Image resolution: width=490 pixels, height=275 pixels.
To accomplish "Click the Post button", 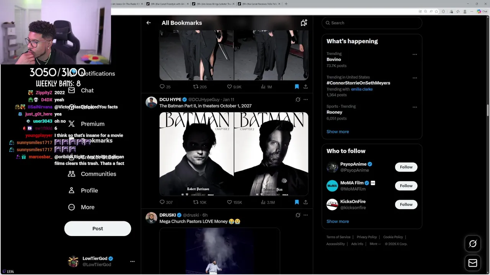I will 98,228.
